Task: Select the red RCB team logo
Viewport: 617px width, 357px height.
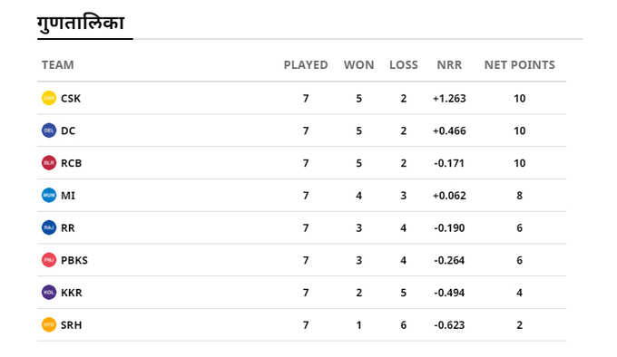Action: click(x=49, y=163)
